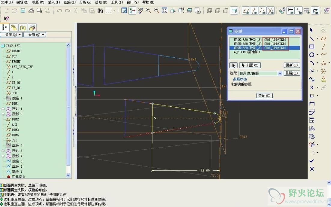Select the arc sketch tool
This screenshot has width=331, height=207.
pyautogui.click(x=312, y=63)
